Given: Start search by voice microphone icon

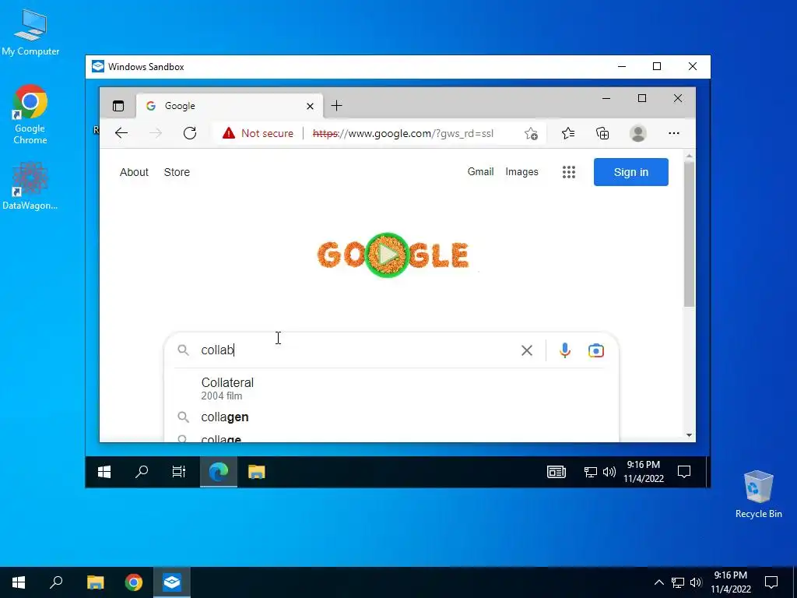Looking at the screenshot, I should tap(565, 350).
